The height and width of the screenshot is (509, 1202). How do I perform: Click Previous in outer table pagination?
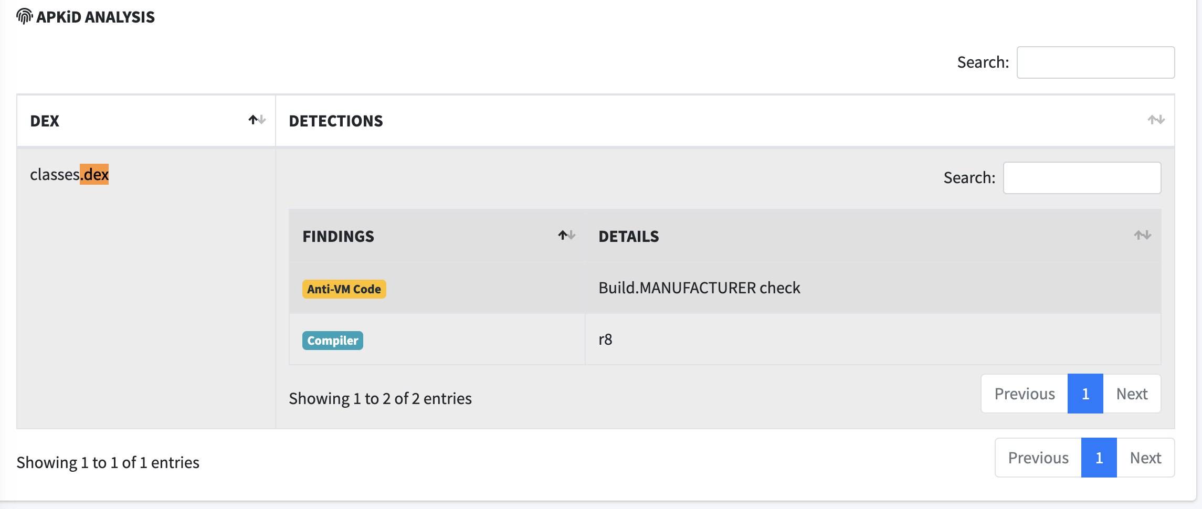click(x=1038, y=458)
